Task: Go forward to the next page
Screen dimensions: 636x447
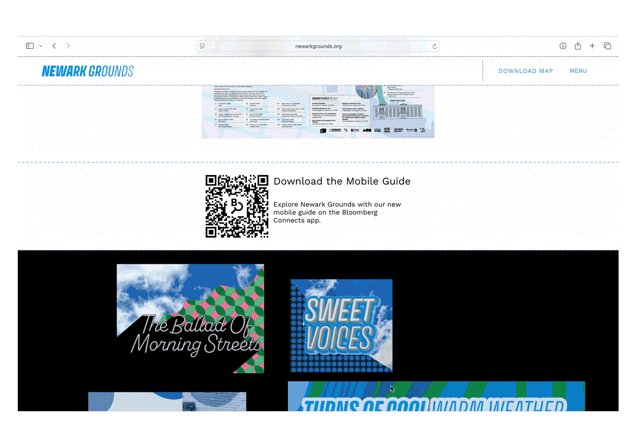Action: [68, 46]
